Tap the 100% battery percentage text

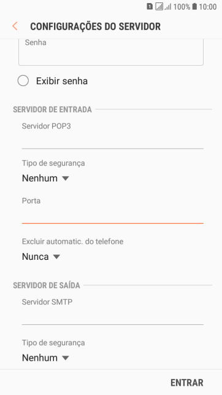point(182,7)
